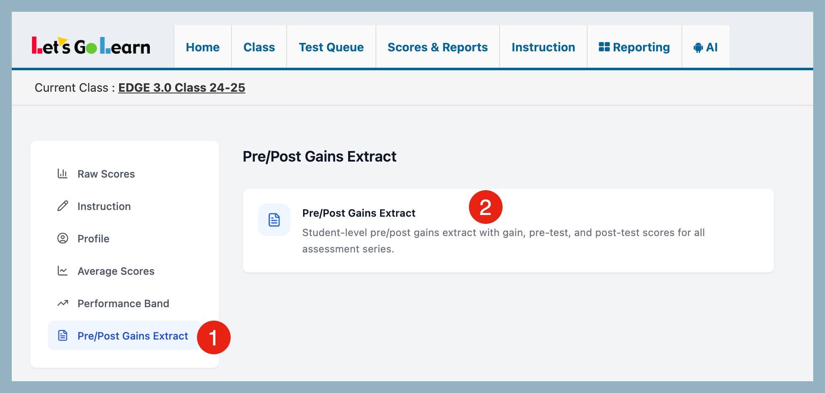The width and height of the screenshot is (825, 393).
Task: Open the Pre/Post Gains Extract card title
Action: click(359, 213)
